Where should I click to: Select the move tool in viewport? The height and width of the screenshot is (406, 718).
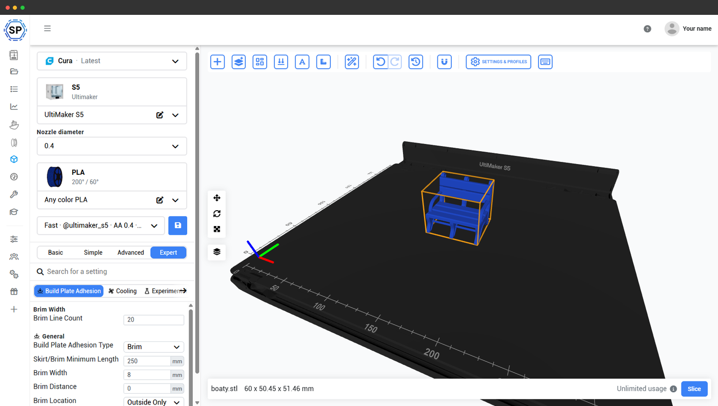(x=217, y=198)
